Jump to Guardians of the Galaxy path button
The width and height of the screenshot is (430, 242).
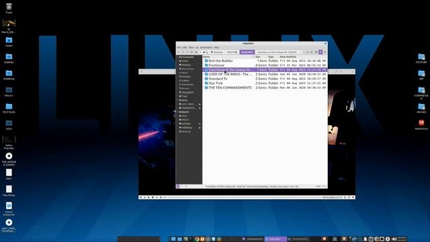(x=277, y=52)
